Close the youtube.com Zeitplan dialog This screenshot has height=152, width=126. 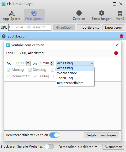pos(117,45)
